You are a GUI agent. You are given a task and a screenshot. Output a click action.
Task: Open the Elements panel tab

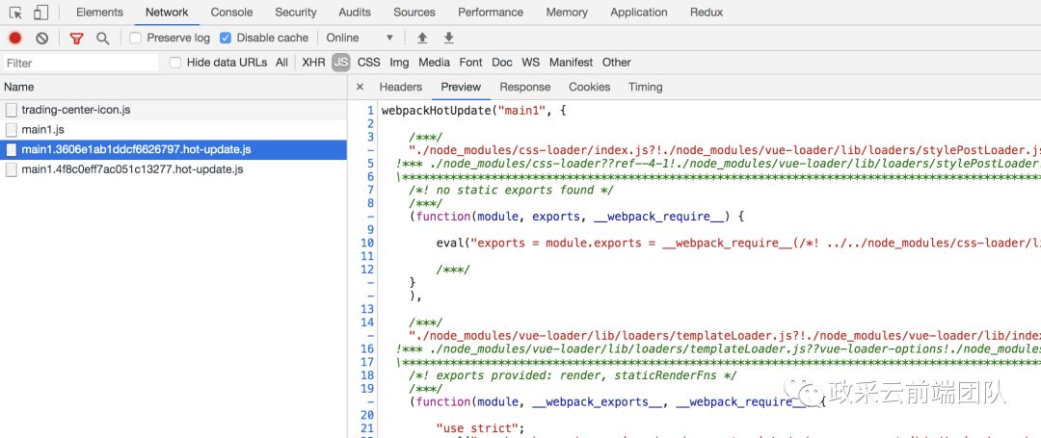(x=99, y=12)
